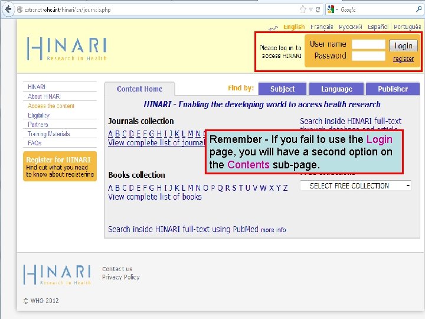The height and width of the screenshot is (319, 425).
Task: Click the bookmark star icon in address bar
Action: (x=303, y=10)
